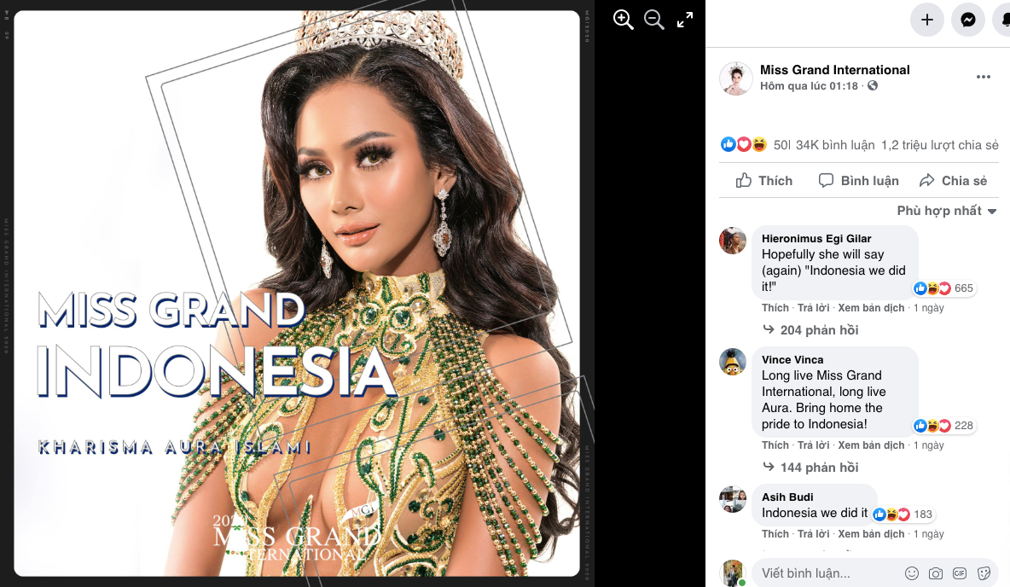Expand 204 phản hồi replies

[819, 330]
